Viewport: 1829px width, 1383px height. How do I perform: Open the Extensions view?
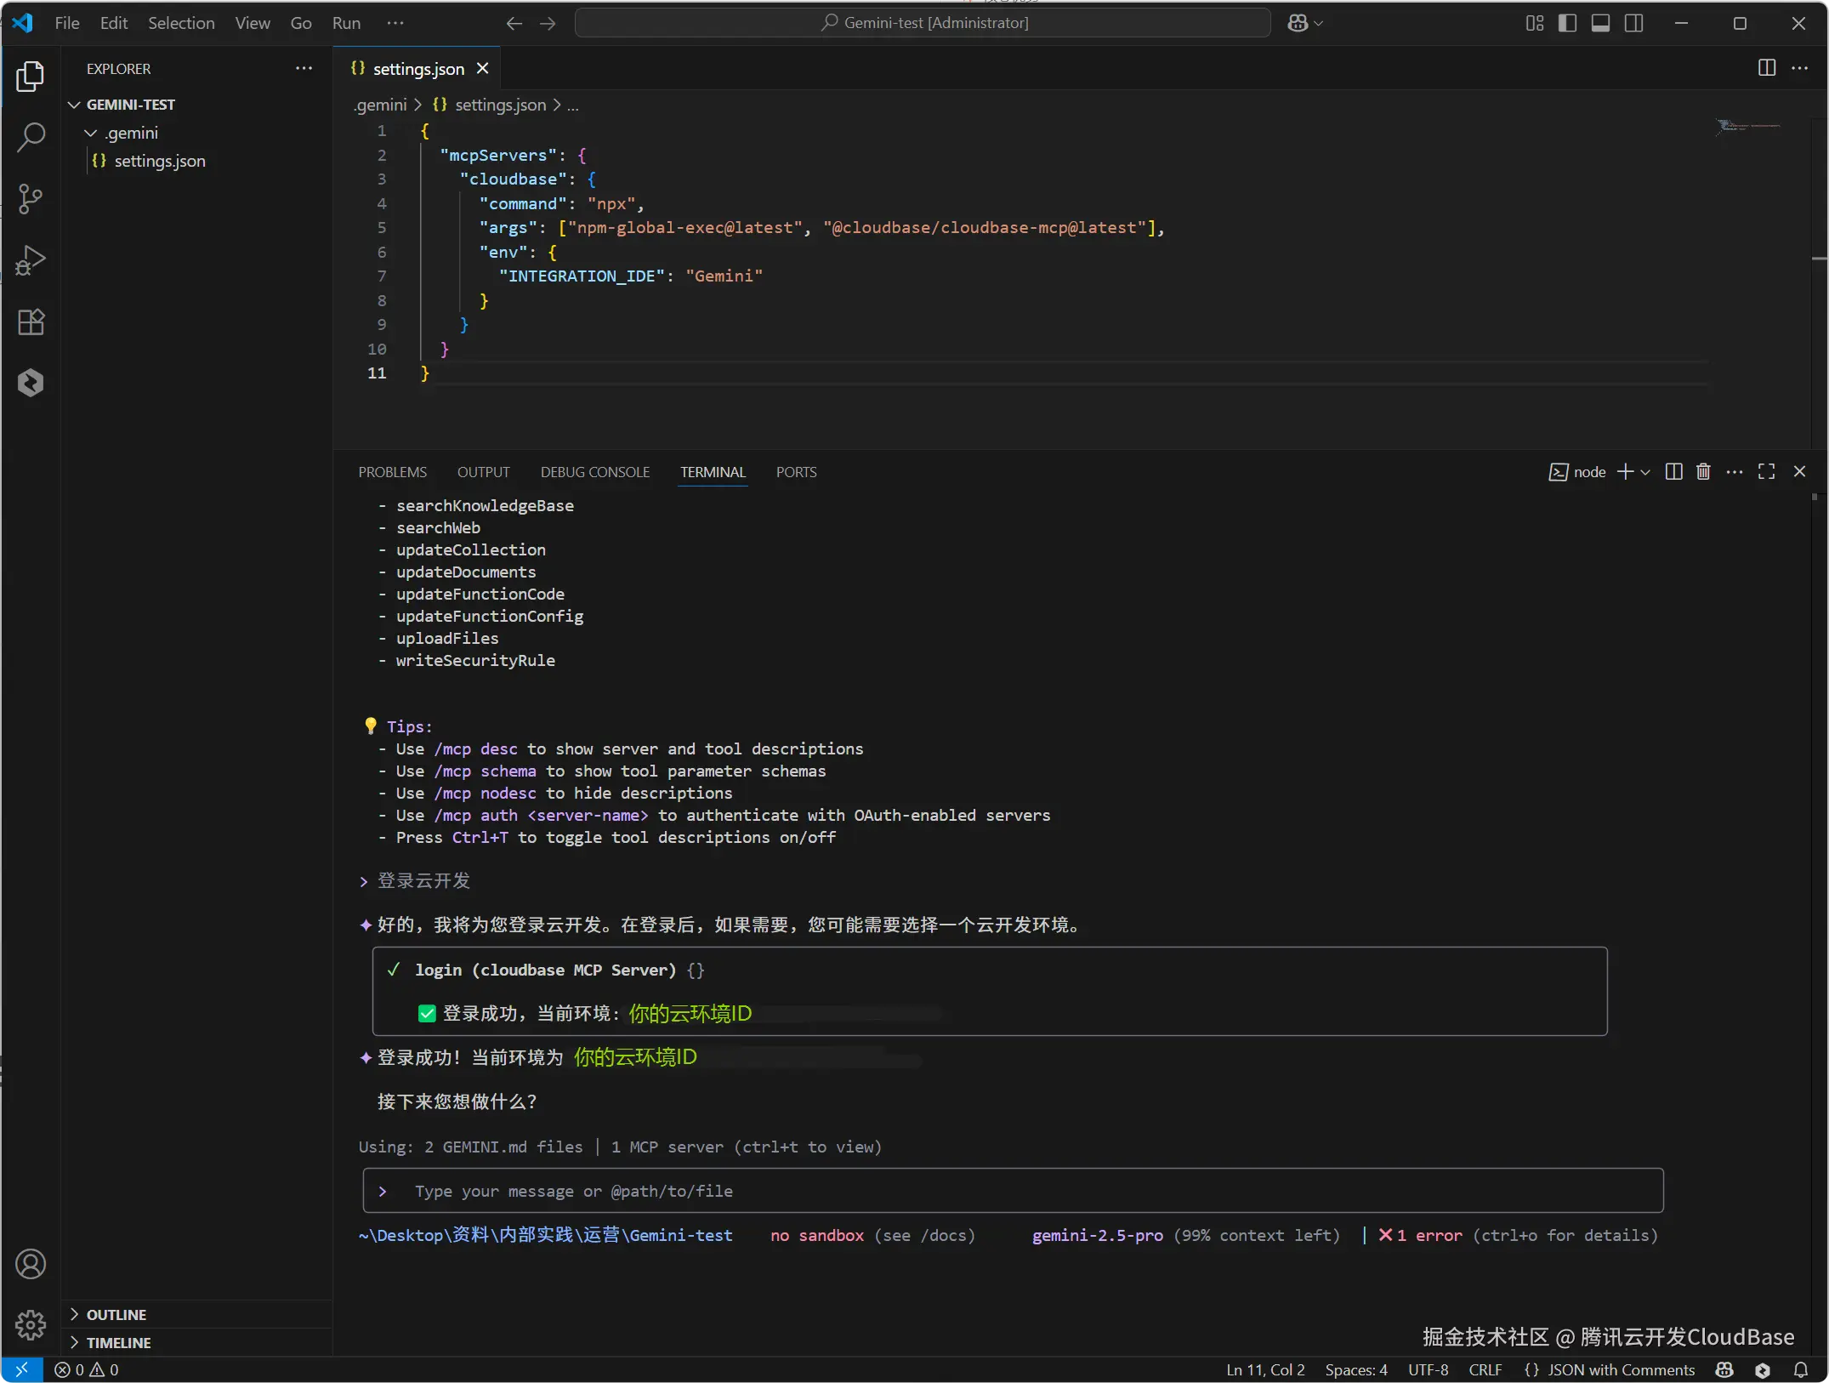click(x=31, y=322)
